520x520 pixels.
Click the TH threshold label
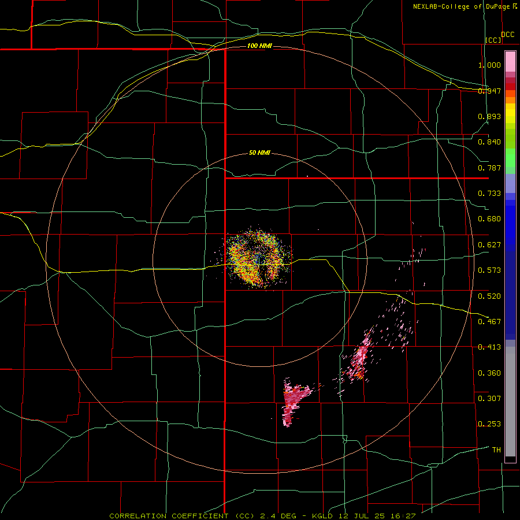point(496,450)
